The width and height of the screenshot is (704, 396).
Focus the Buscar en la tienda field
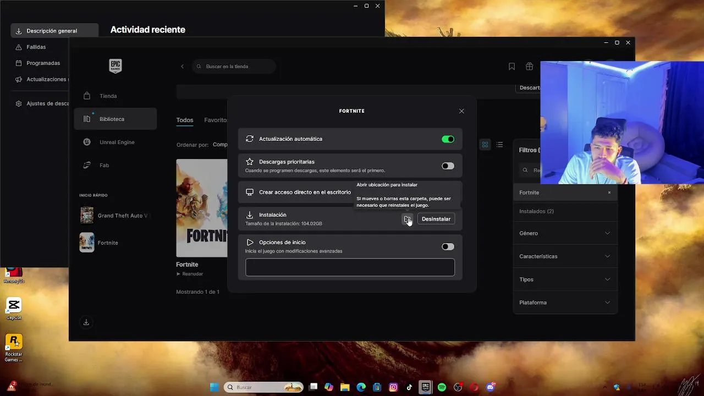[x=234, y=67]
